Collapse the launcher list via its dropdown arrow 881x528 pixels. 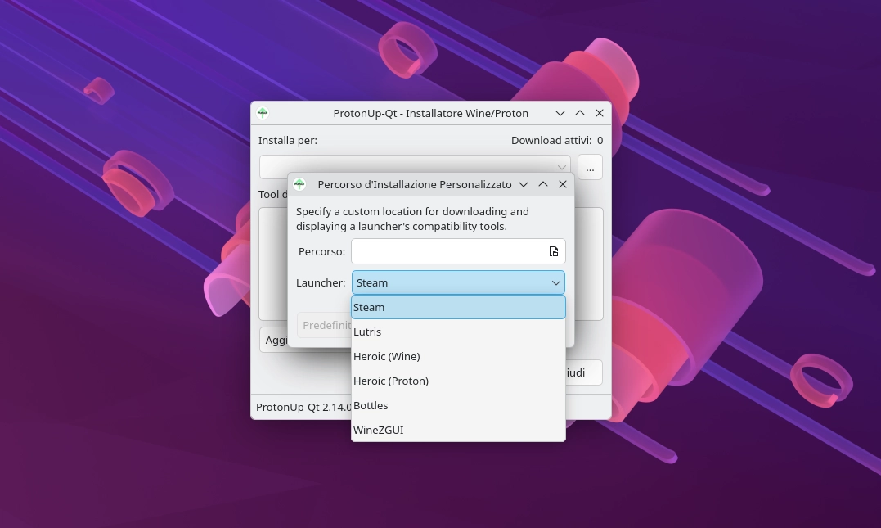(x=555, y=282)
